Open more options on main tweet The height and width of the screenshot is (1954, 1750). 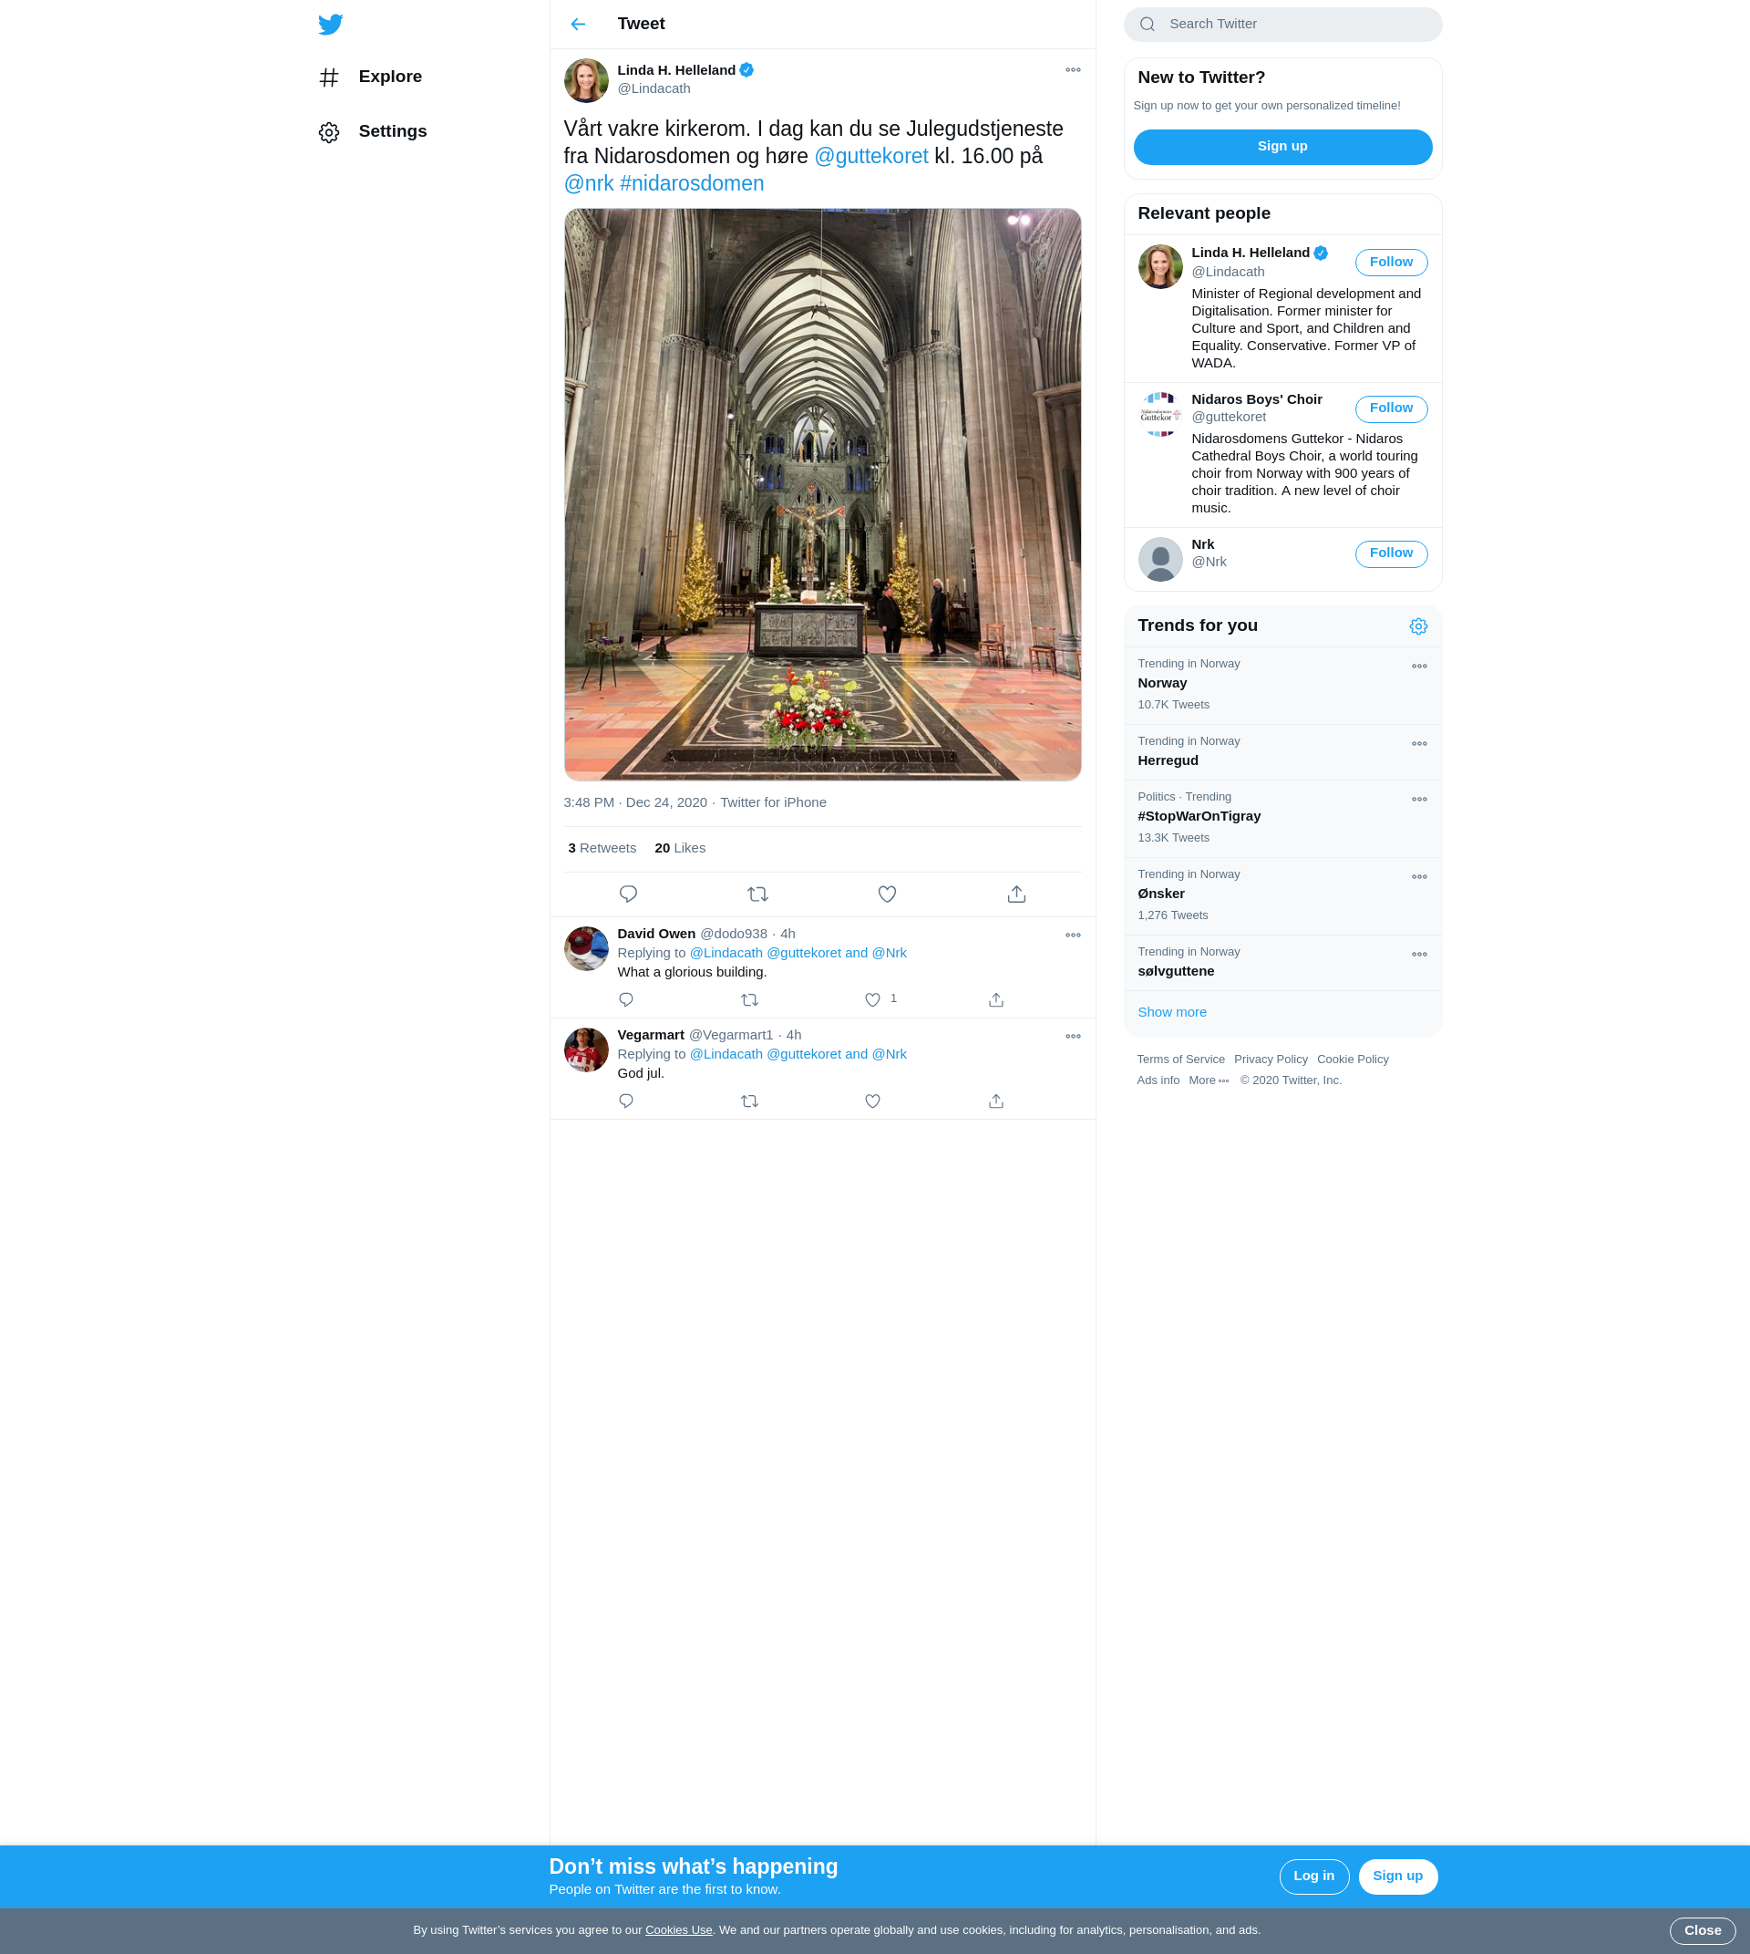(x=1072, y=70)
